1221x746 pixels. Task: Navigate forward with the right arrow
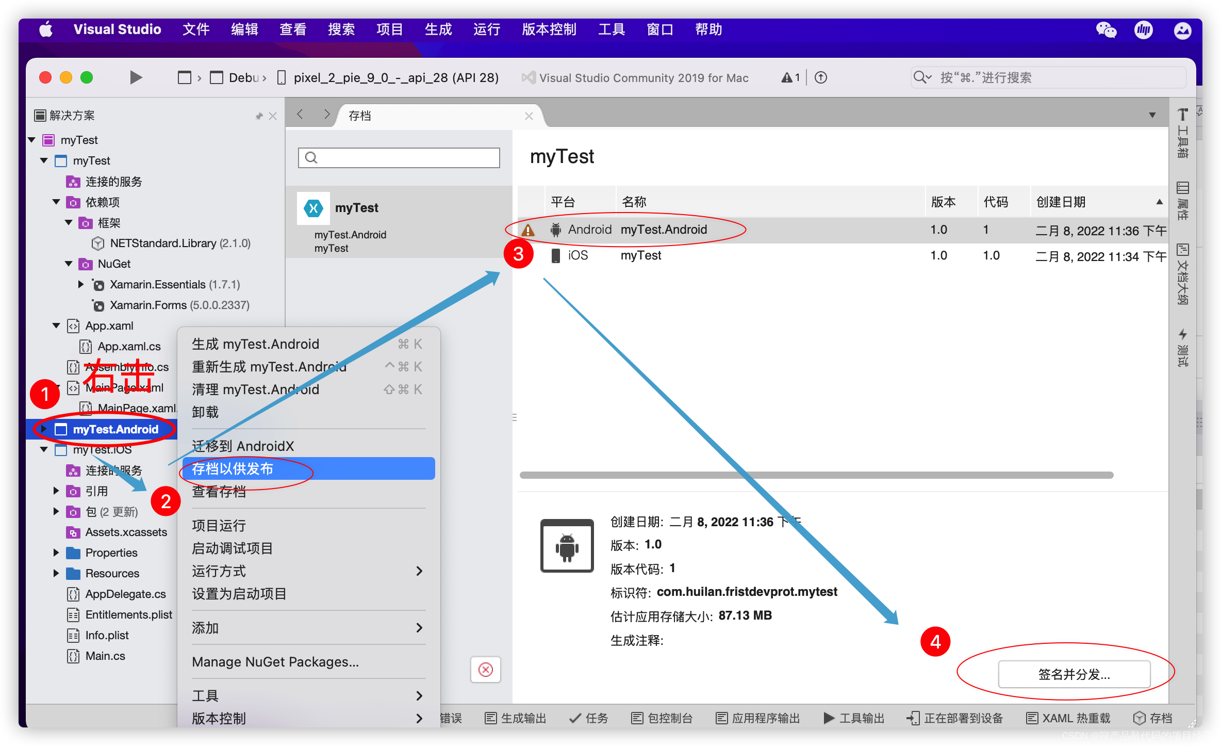pyautogui.click(x=326, y=115)
